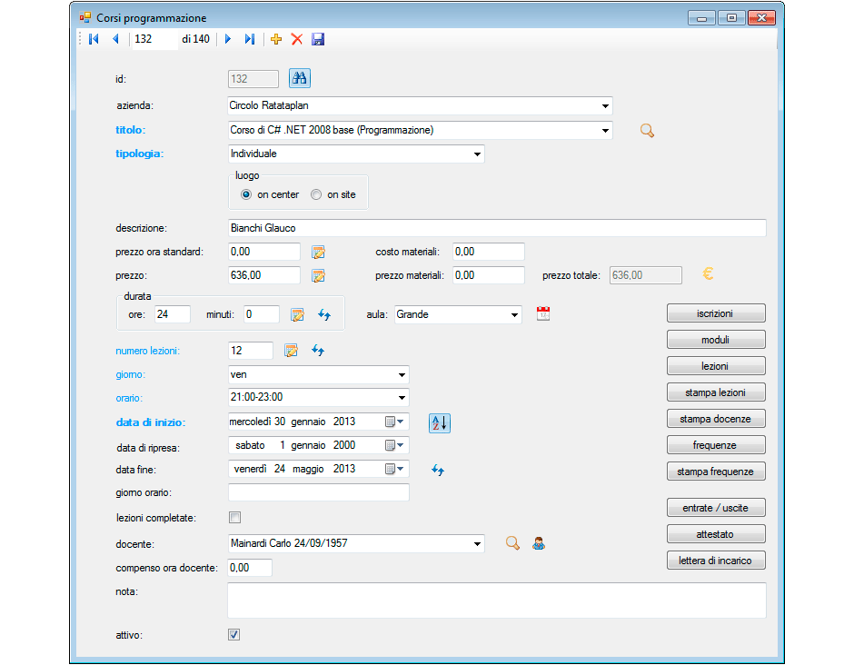Go to the next record
This screenshot has height=665, width=854.
[x=228, y=39]
